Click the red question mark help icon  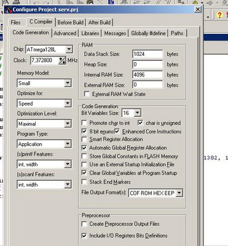[x=219, y=15]
